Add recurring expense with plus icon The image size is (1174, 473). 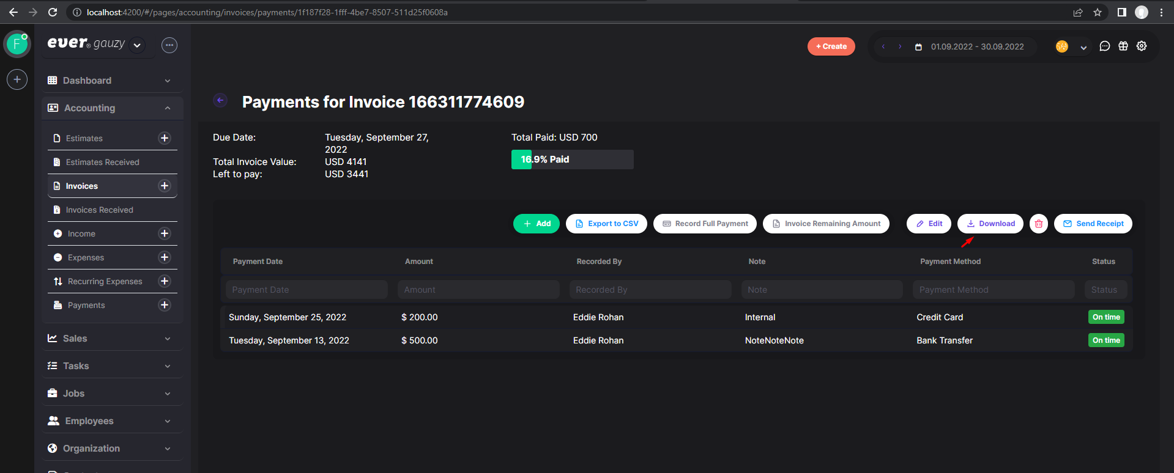[165, 281]
